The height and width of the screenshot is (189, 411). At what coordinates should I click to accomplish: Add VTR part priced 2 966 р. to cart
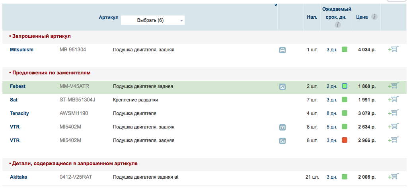[393, 140]
